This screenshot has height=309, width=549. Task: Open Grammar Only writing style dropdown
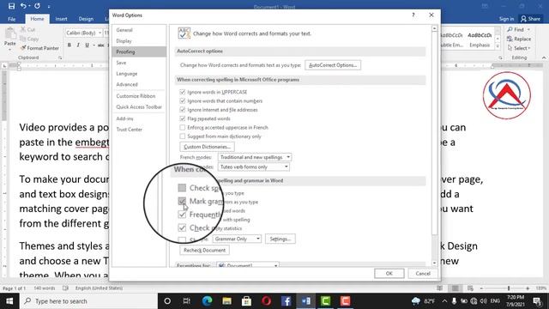237,239
